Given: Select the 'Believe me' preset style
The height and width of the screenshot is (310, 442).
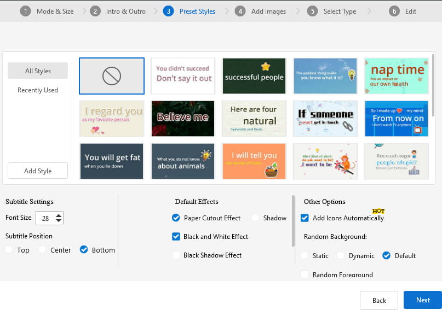Looking at the screenshot, I should coord(183,118).
